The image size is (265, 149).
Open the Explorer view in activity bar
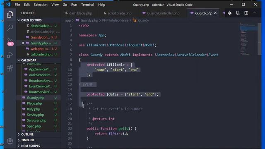10,14
